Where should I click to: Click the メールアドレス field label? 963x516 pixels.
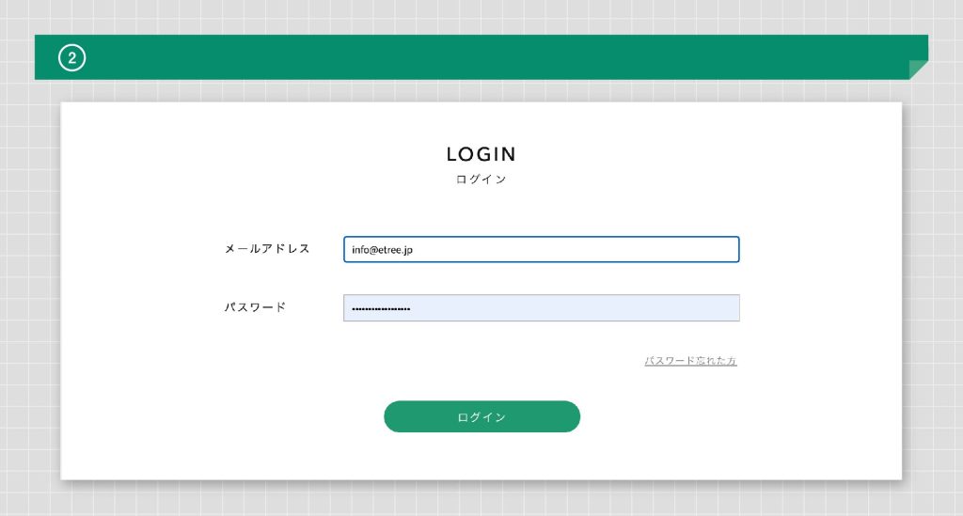(x=267, y=249)
